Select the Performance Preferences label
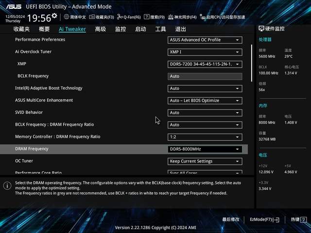Screen dimensions: 311x233 (x=40, y=39)
